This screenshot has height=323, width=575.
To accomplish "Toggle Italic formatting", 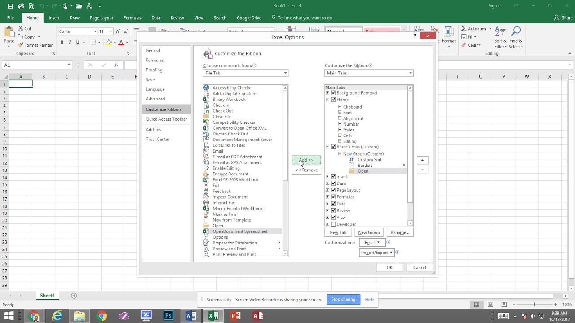I will [x=70, y=43].
